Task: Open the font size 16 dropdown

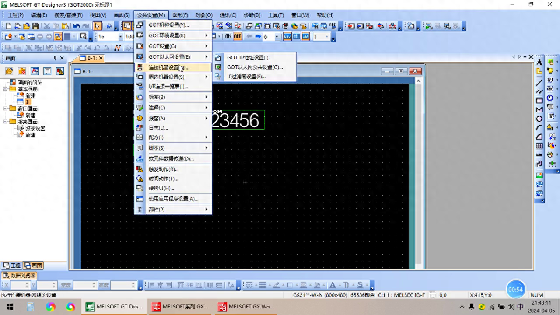Action: [x=121, y=37]
